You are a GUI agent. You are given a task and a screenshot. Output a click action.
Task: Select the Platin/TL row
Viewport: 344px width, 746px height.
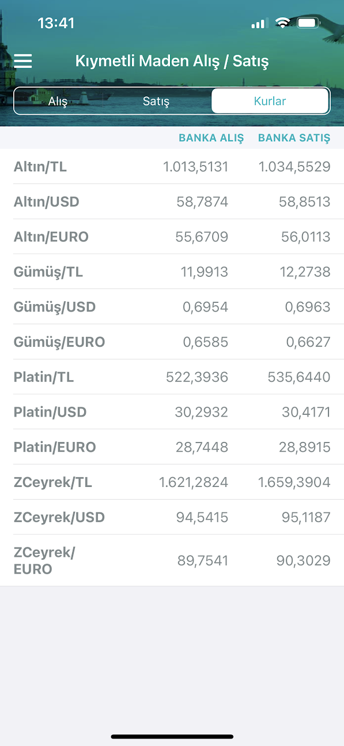(x=172, y=377)
